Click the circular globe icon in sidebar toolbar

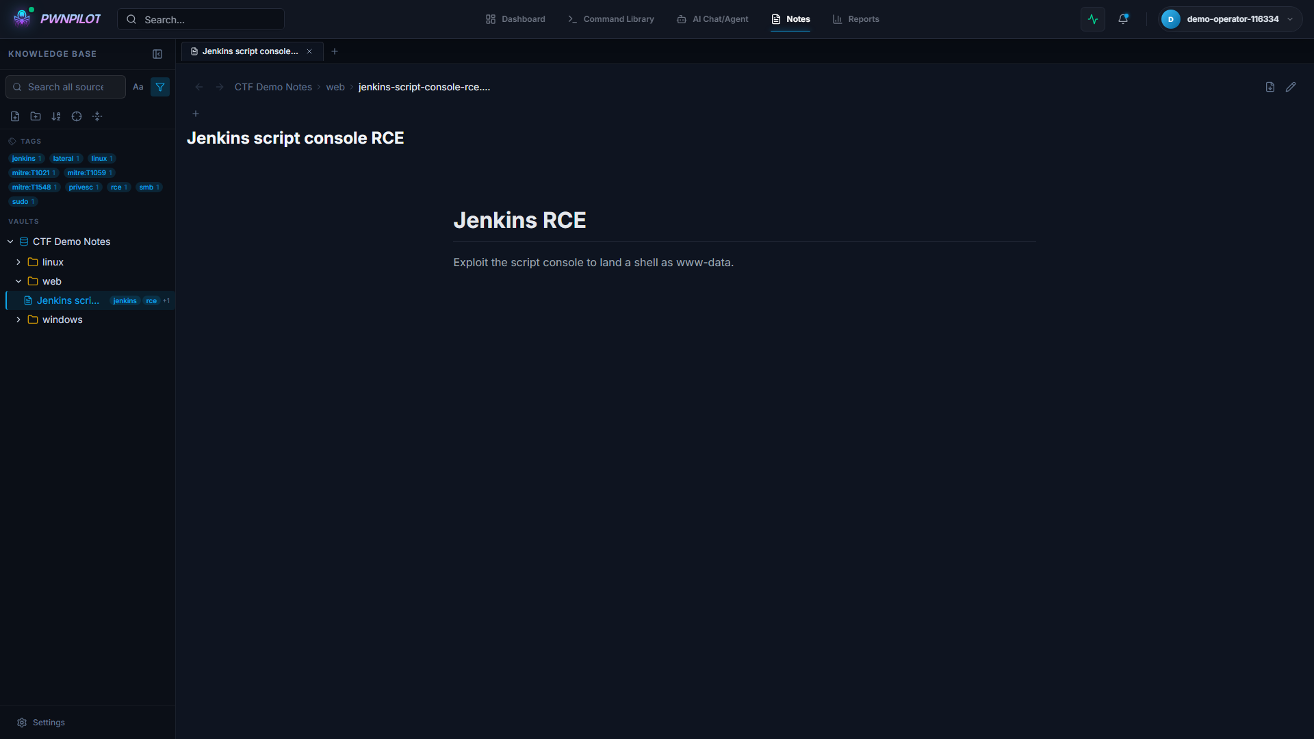[x=77, y=116]
